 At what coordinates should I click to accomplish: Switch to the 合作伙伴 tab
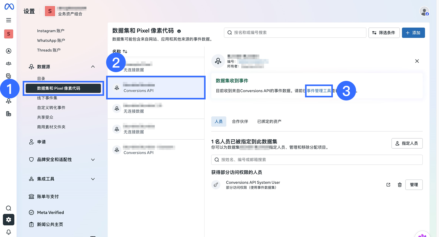click(240, 121)
